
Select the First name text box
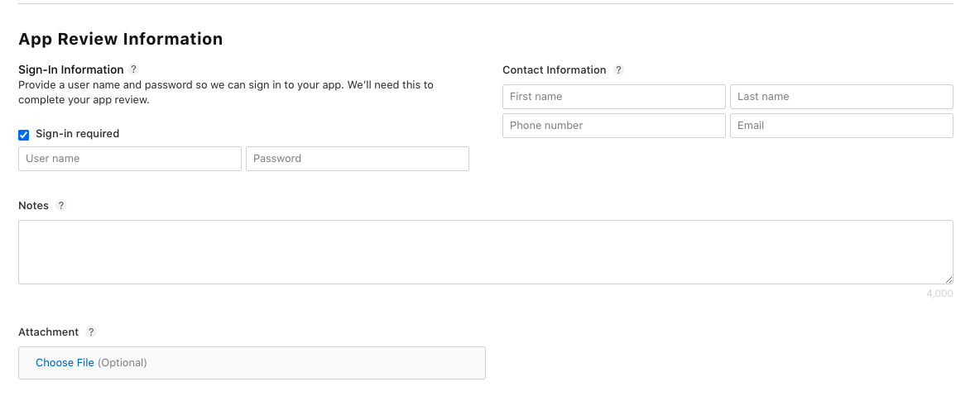click(613, 97)
